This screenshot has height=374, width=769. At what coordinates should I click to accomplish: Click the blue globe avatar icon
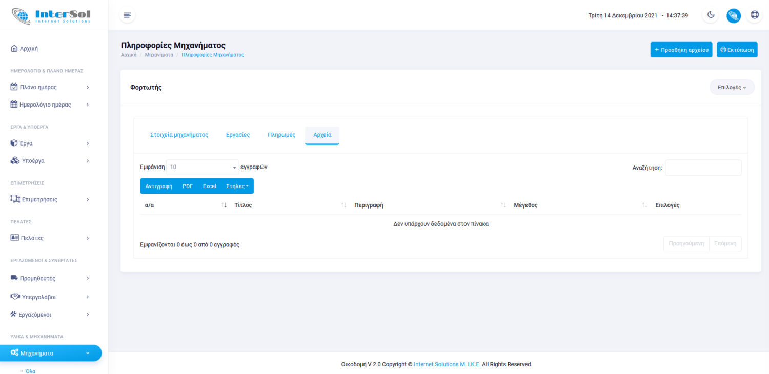pyautogui.click(x=734, y=15)
